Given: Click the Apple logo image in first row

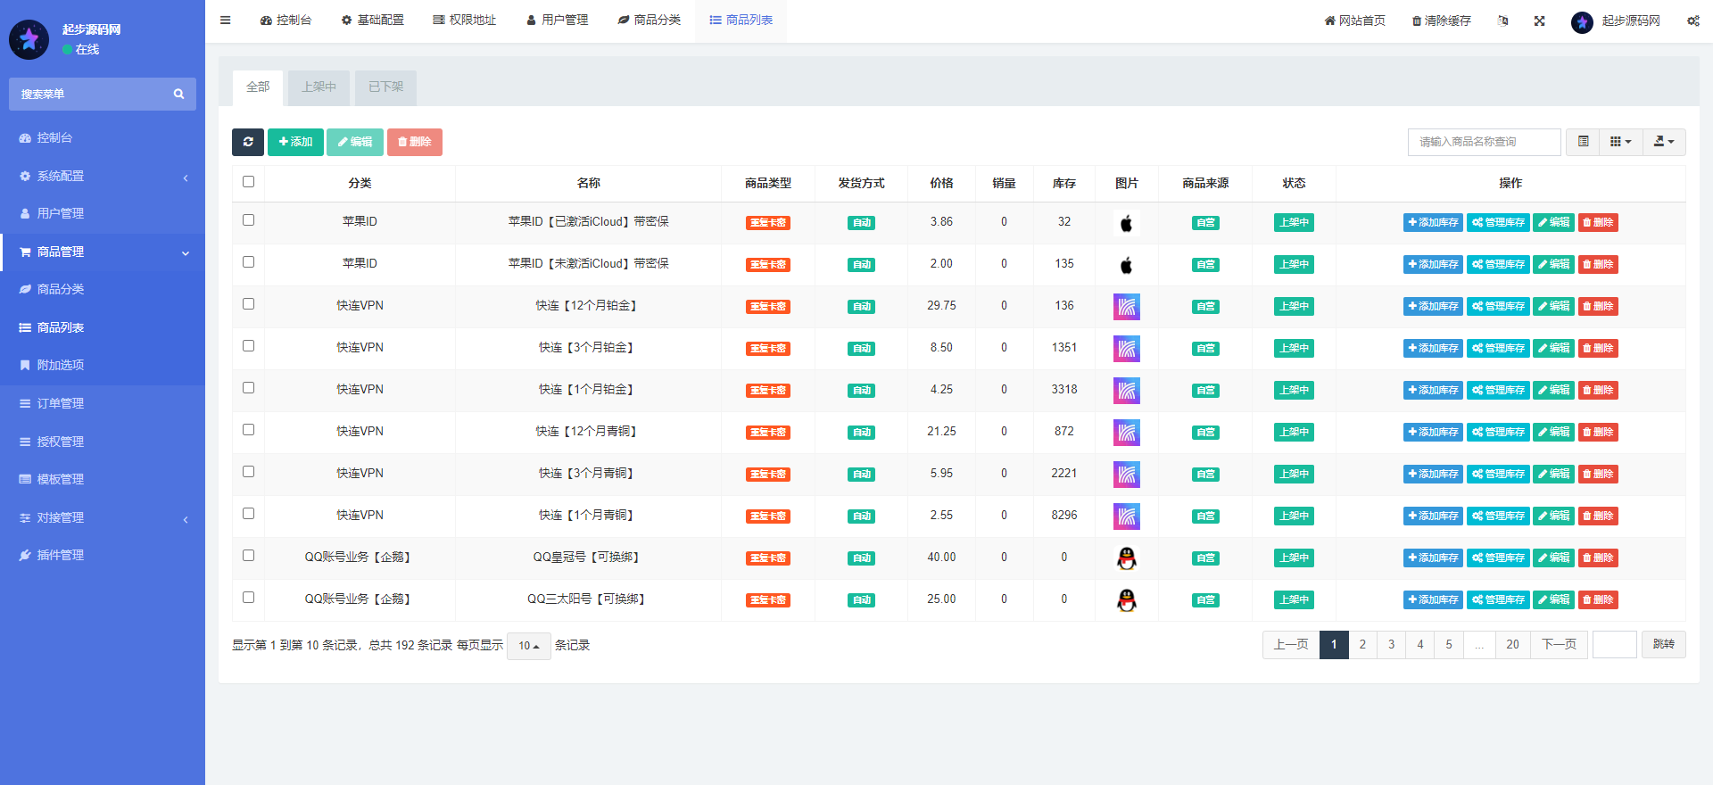Looking at the screenshot, I should (1126, 223).
